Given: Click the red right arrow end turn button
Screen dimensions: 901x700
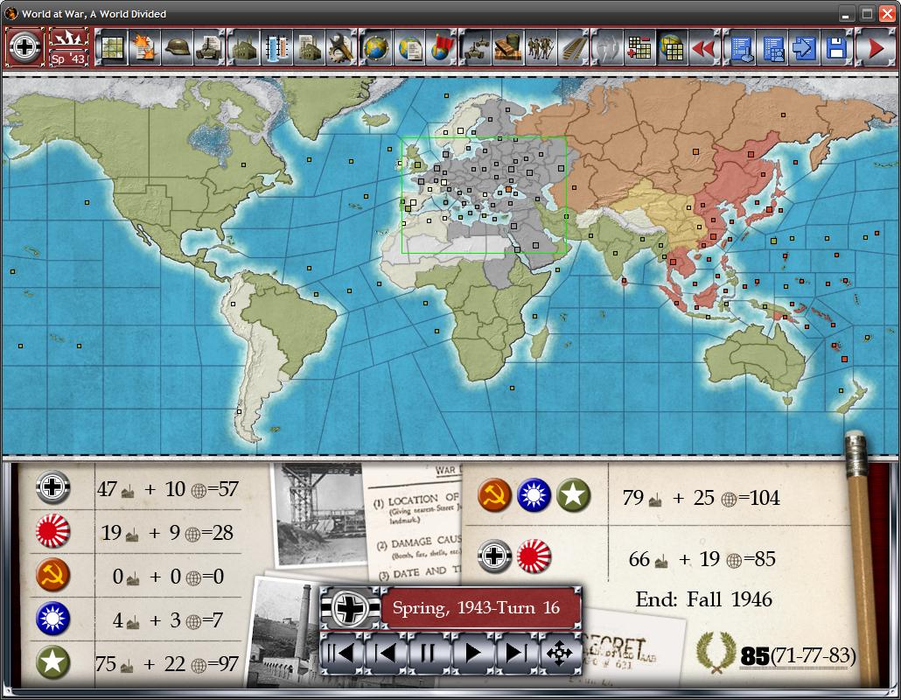Looking at the screenshot, I should (877, 47).
